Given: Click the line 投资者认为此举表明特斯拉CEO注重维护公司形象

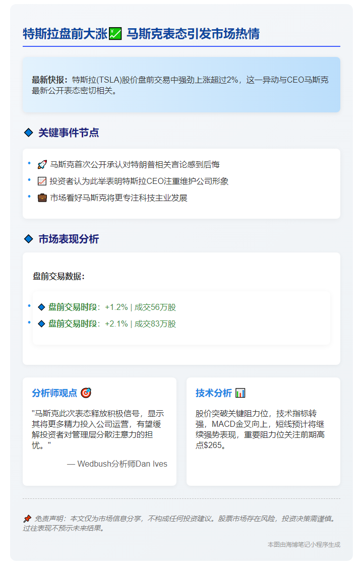Looking at the screenshot, I should [x=139, y=181].
